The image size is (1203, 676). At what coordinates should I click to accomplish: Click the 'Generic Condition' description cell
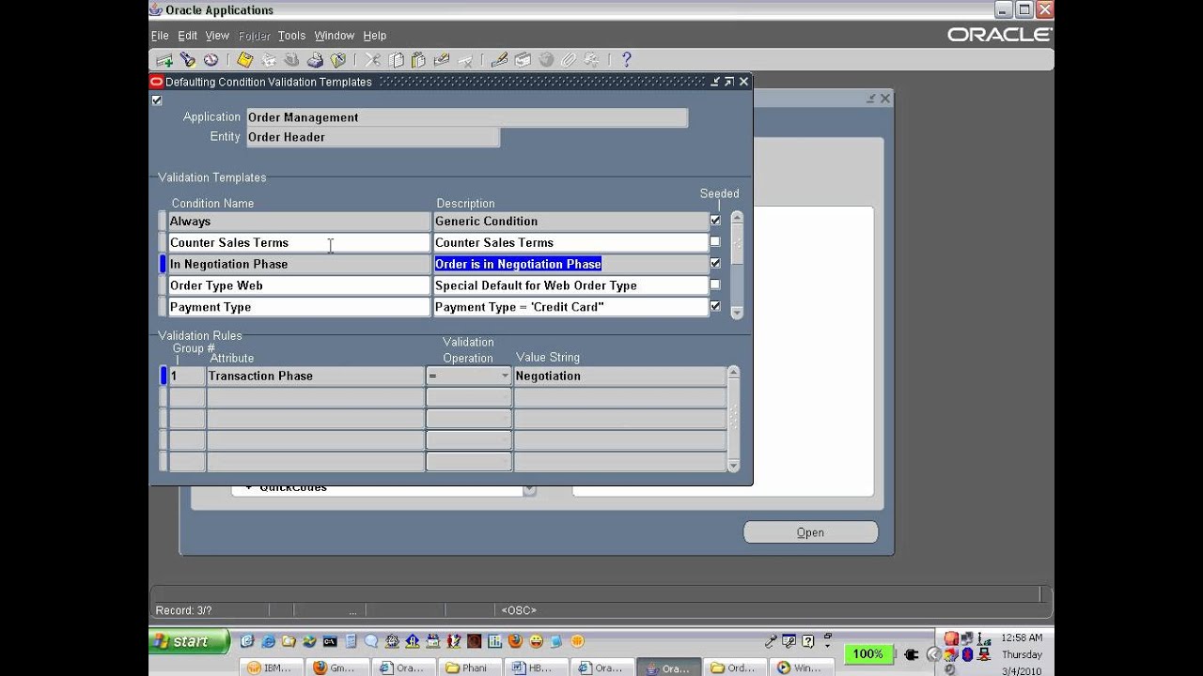coord(570,221)
